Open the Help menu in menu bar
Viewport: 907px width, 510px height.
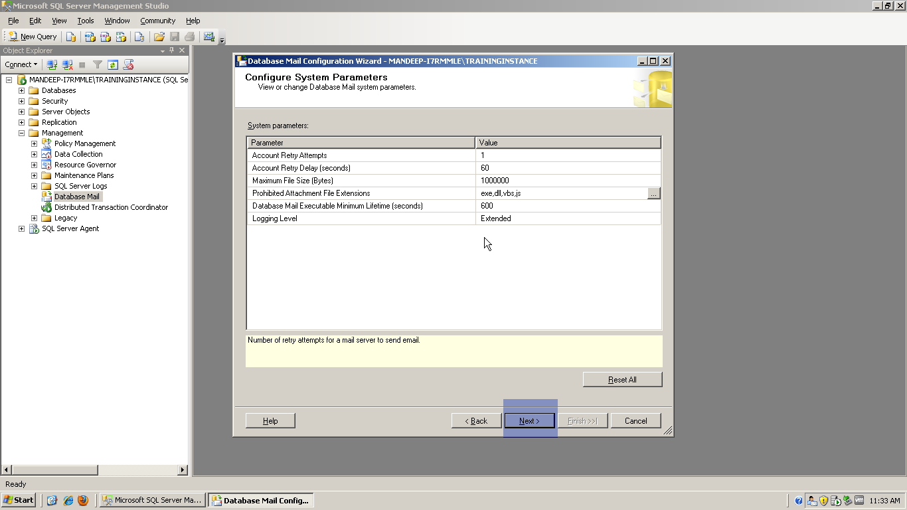tap(193, 21)
